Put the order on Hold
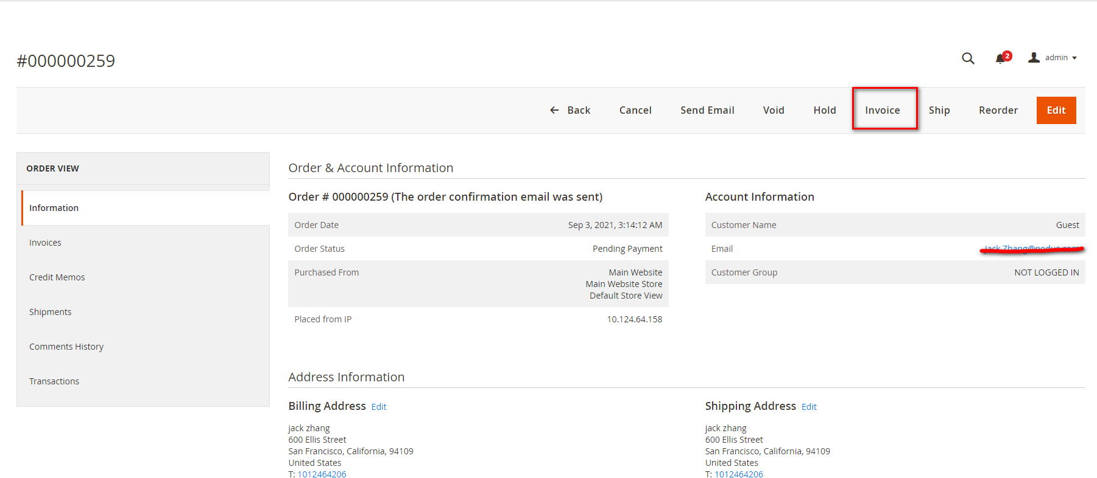 [825, 110]
